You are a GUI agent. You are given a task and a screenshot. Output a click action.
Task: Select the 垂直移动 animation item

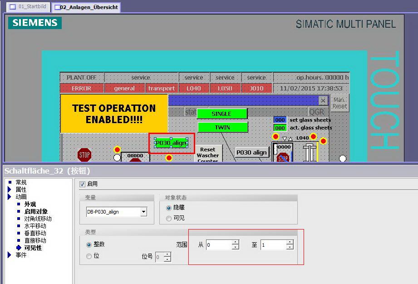point(35,233)
